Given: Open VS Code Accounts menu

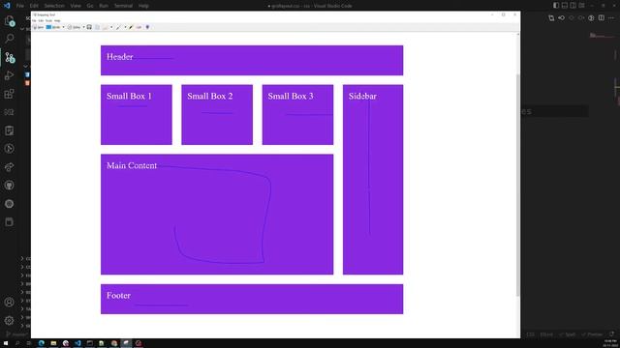Looking at the screenshot, I should (x=9, y=303).
